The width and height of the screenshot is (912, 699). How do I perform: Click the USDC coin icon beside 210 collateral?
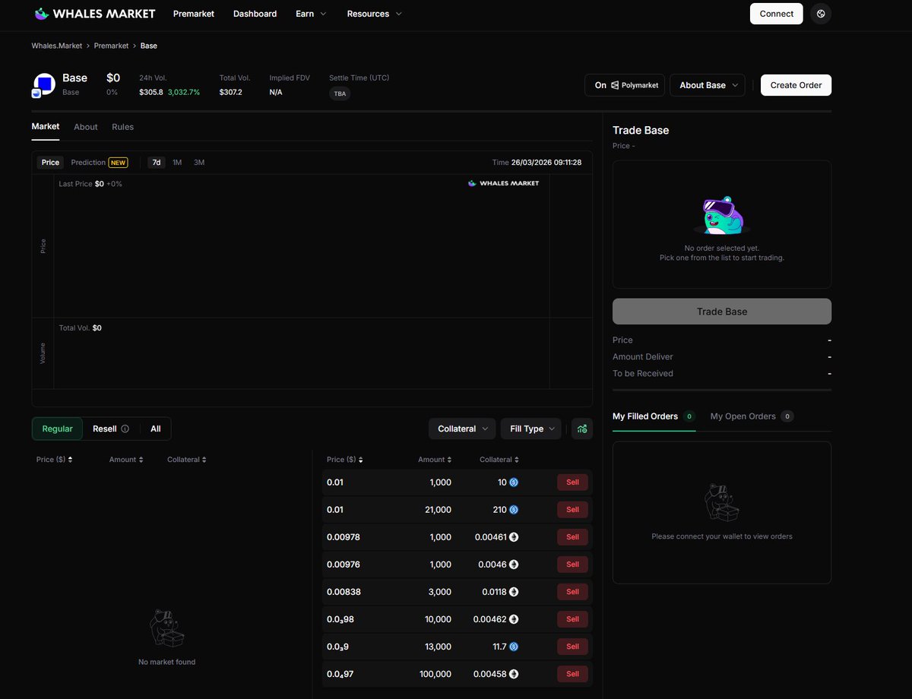(x=514, y=510)
